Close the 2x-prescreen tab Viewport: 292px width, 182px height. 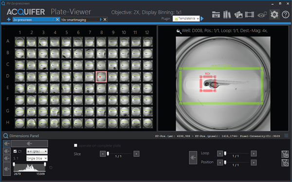pyautogui.click(x=57, y=19)
